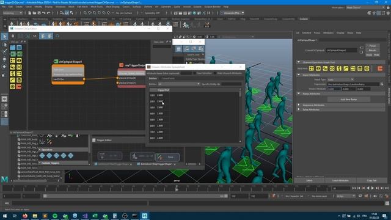
Task: Click the orange output node icon in ChOp Editor palette
Action: (x=19, y=87)
